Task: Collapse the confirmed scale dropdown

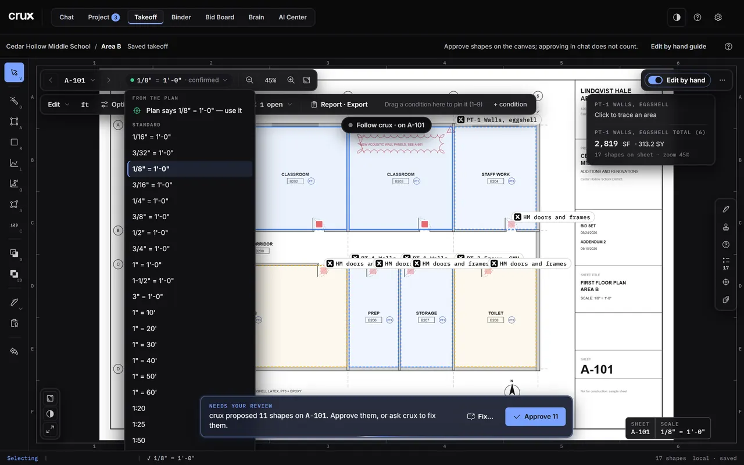Action: (179, 80)
